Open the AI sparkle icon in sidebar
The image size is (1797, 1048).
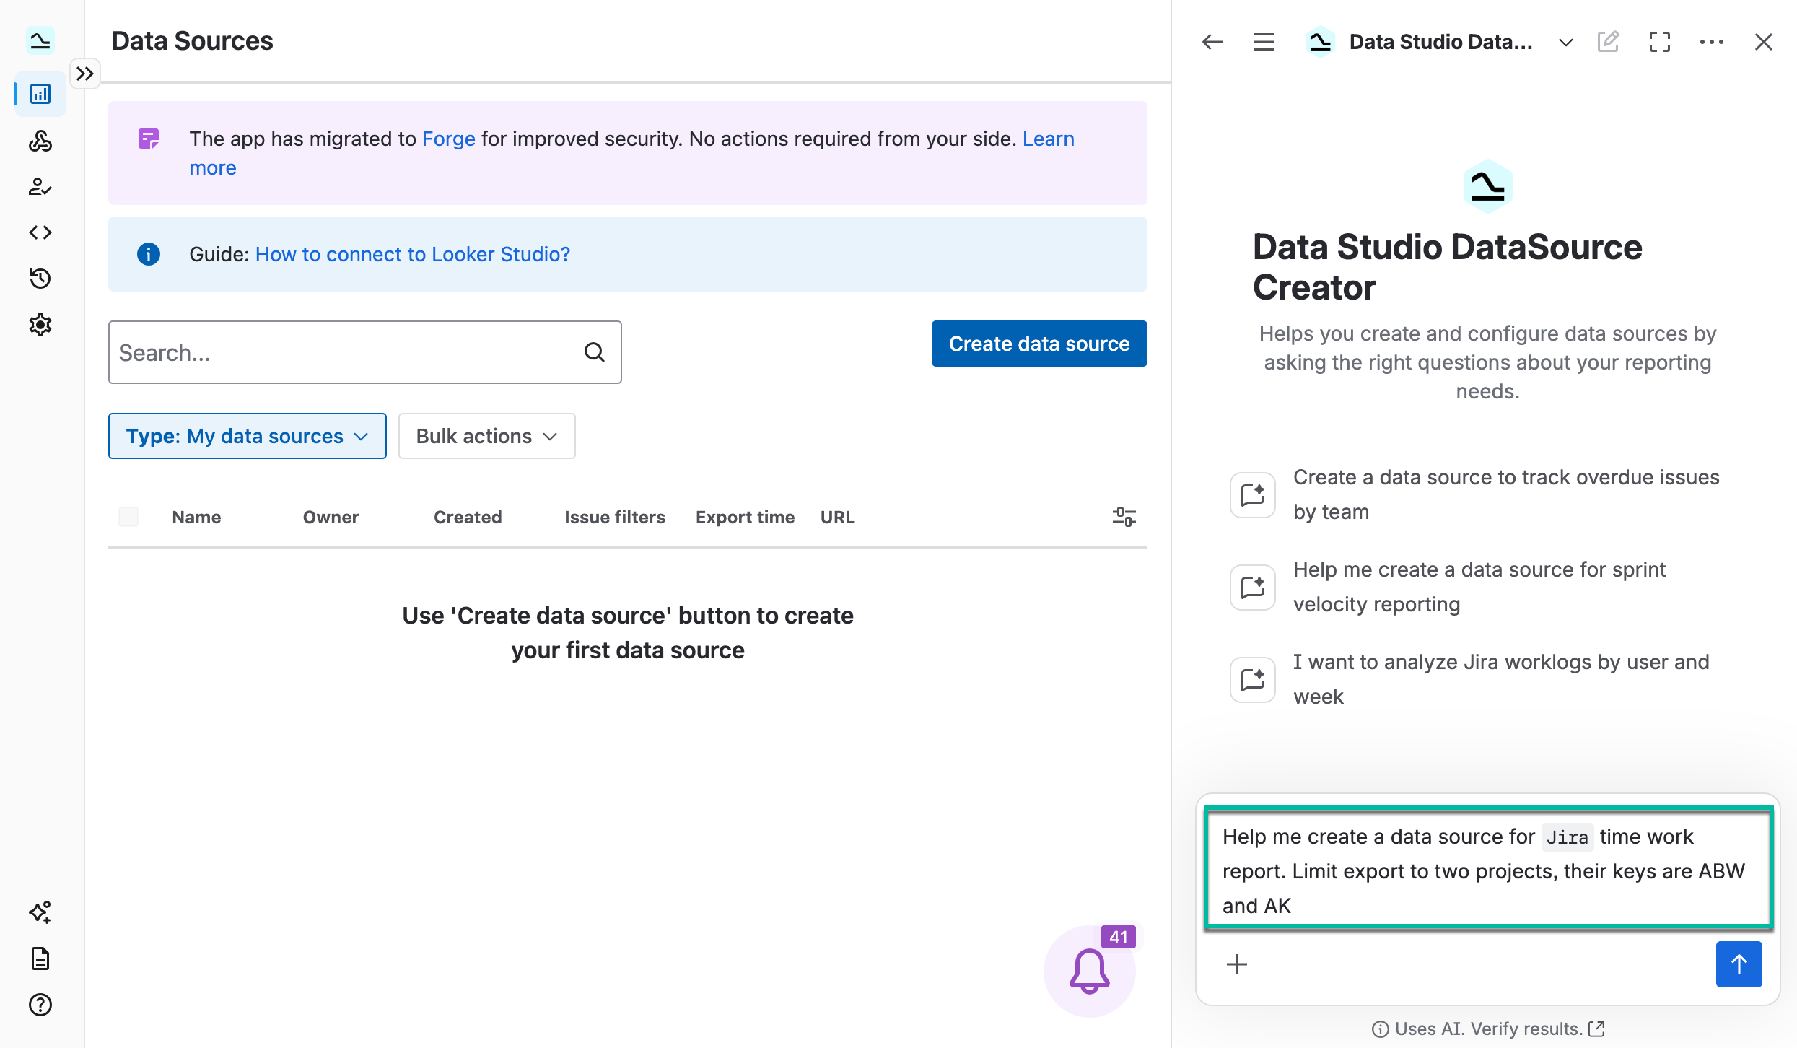click(40, 912)
